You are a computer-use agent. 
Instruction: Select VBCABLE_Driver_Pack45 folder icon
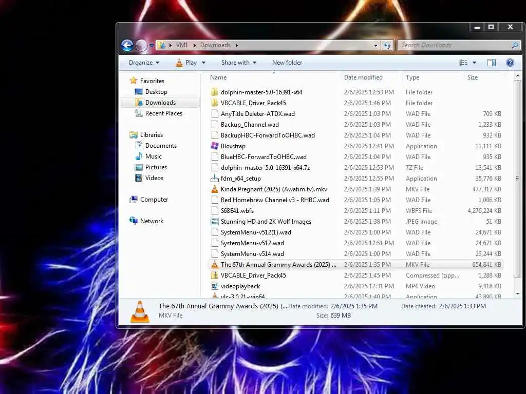(214, 103)
